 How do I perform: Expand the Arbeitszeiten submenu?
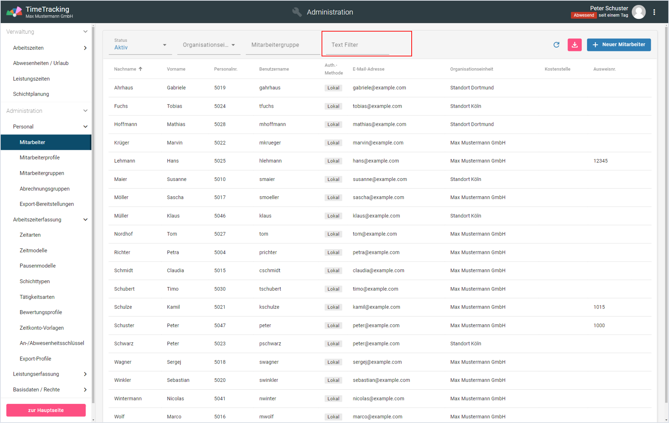click(85, 48)
